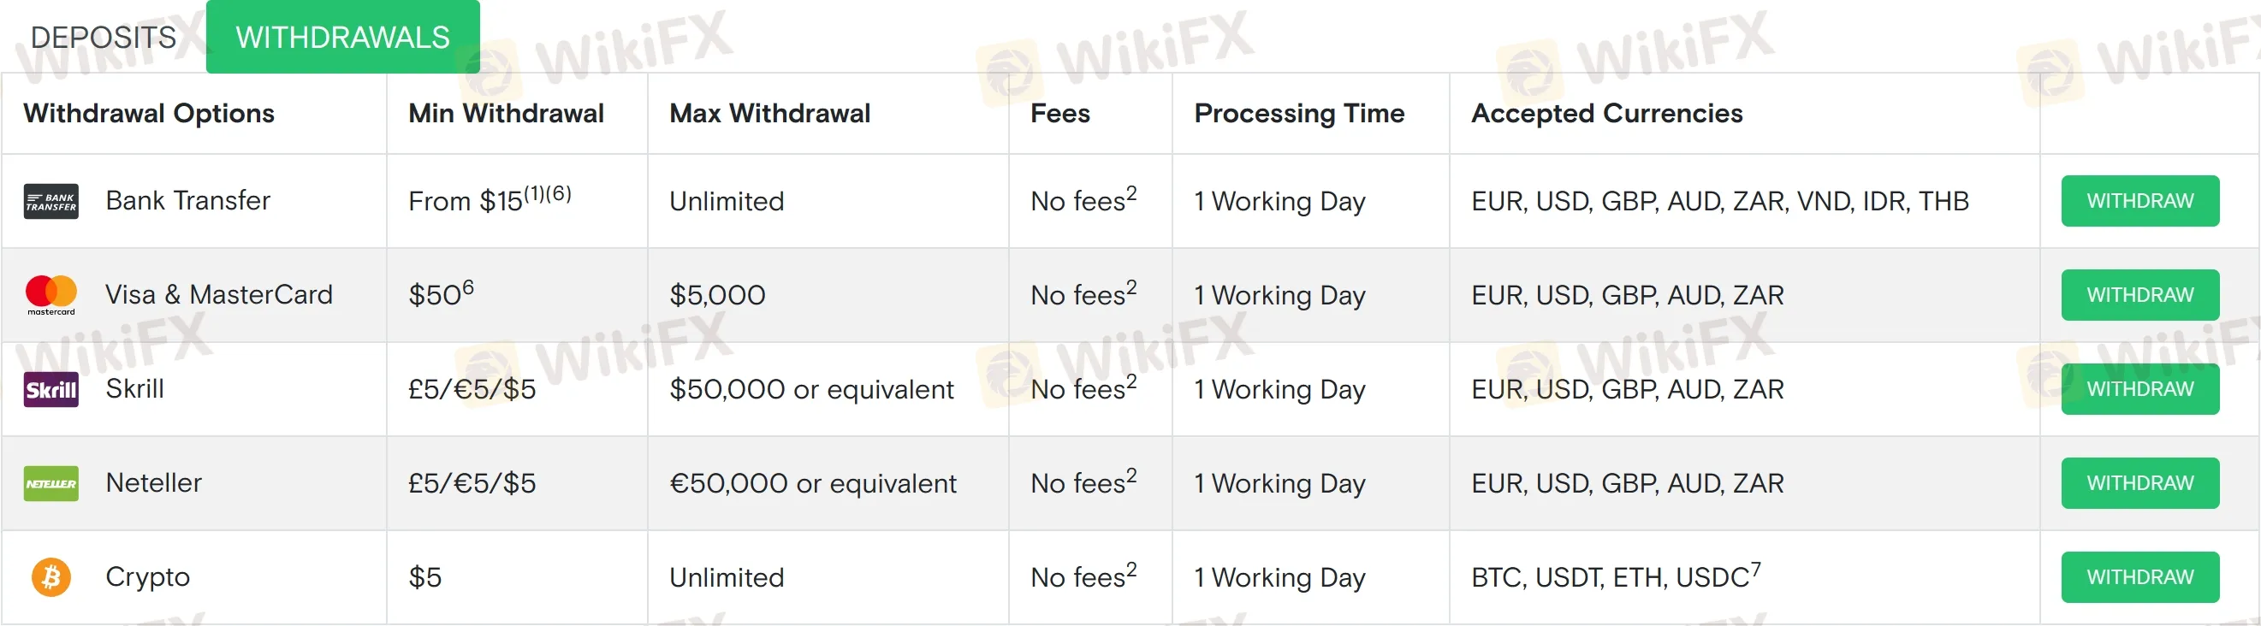
Task: Click the MasterCard logo icon
Action: [50, 294]
